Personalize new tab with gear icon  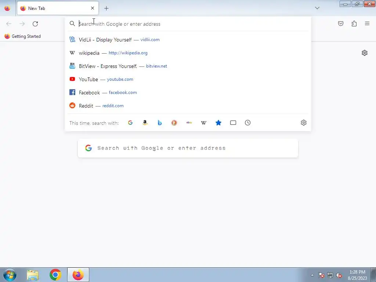click(x=365, y=53)
